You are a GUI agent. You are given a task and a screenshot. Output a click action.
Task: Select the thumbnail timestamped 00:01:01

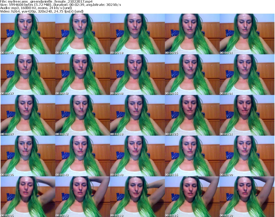pyautogui.click(x=247, y=75)
